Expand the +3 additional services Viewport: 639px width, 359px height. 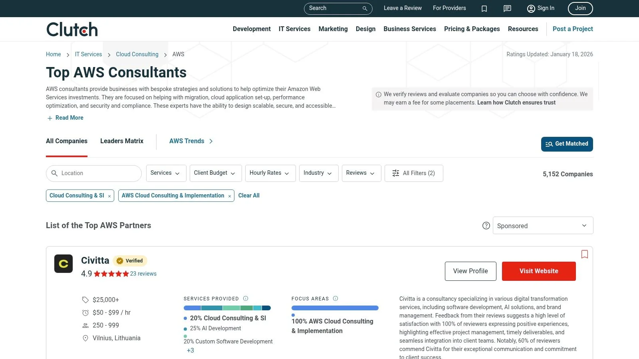tap(191, 350)
